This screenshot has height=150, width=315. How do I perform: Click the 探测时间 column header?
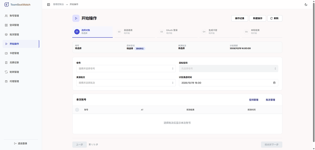click(252, 110)
